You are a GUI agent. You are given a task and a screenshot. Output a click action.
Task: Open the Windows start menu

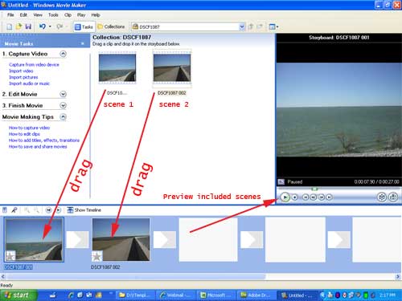(18, 295)
